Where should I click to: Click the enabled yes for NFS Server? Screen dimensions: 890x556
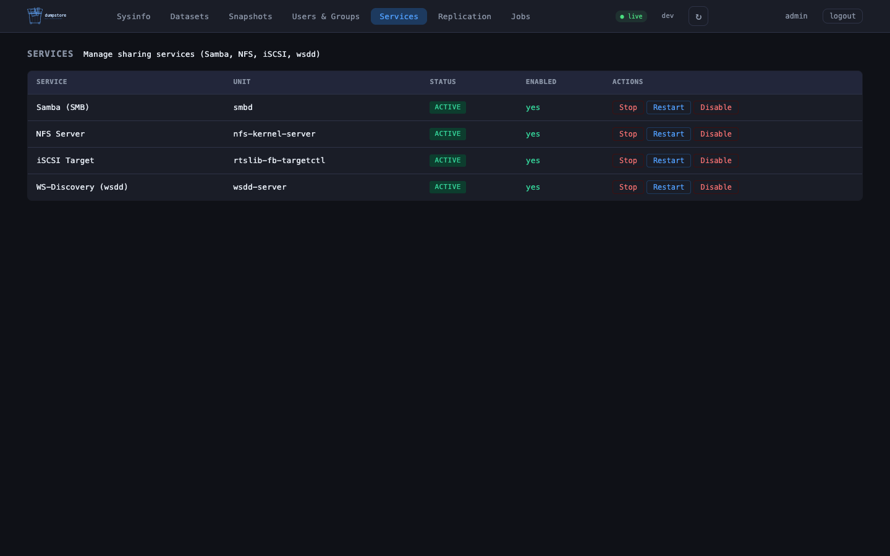point(533,134)
